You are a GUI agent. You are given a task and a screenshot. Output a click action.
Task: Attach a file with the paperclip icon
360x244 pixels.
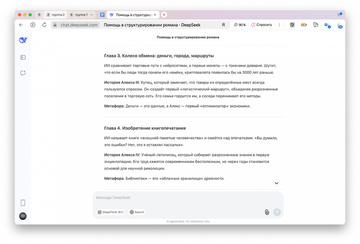point(267,212)
